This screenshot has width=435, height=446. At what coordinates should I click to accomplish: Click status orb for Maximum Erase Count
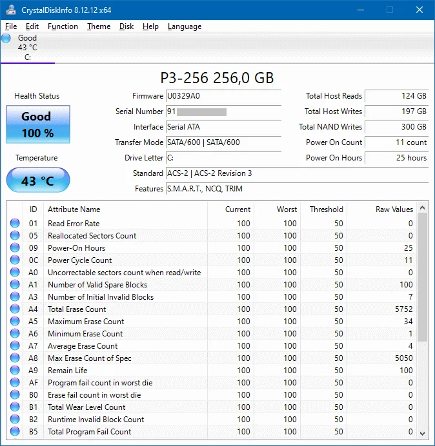pyautogui.click(x=15, y=321)
